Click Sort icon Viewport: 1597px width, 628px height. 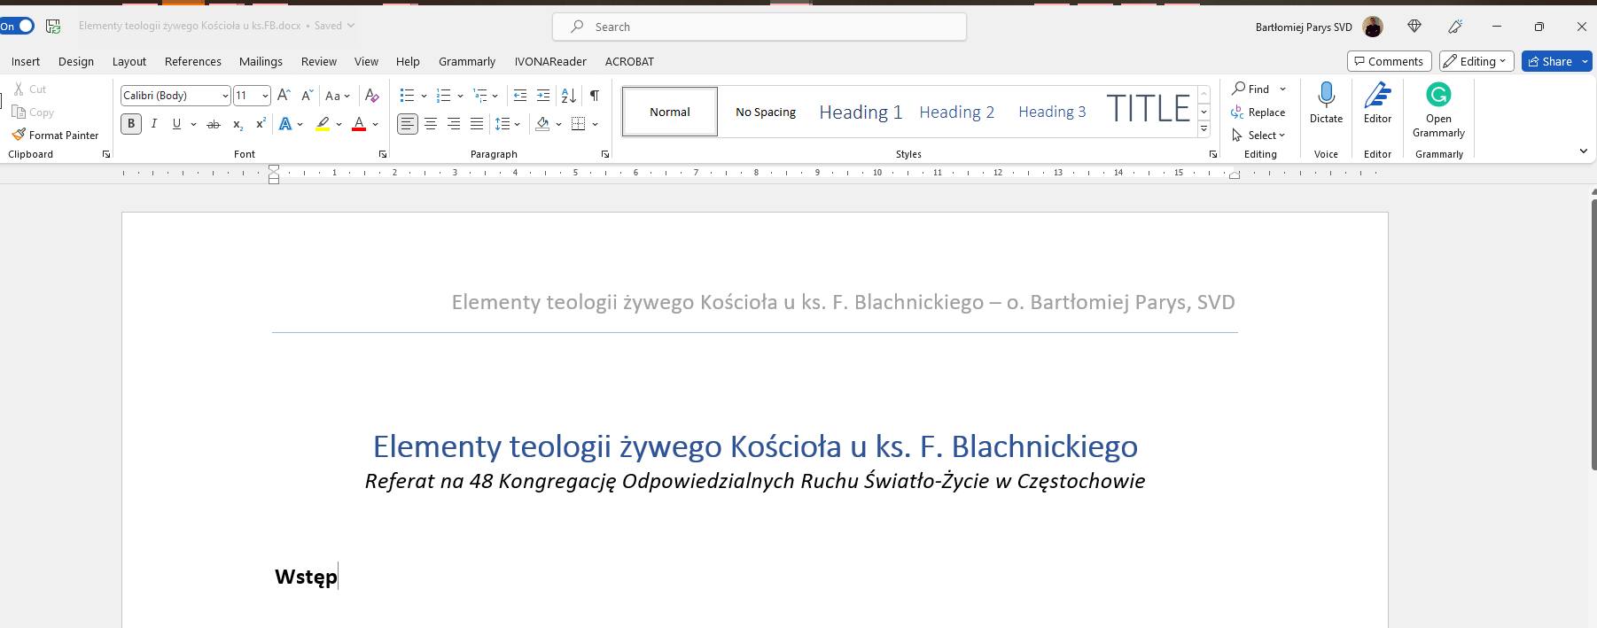tap(569, 96)
